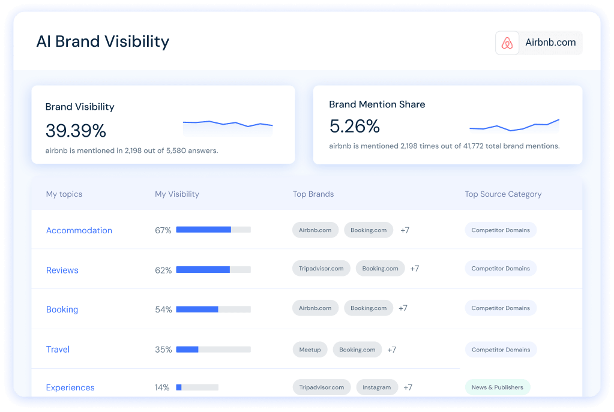Image resolution: width=614 pixels, height=412 pixels.
Task: Click the 35% value in Travel row
Action: click(x=163, y=350)
